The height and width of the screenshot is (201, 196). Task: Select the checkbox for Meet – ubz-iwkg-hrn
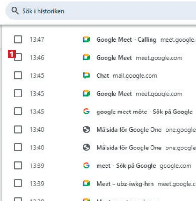18,183
